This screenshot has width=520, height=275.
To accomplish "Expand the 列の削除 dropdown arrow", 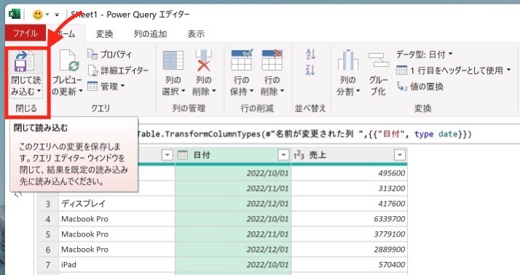I will click(x=214, y=91).
